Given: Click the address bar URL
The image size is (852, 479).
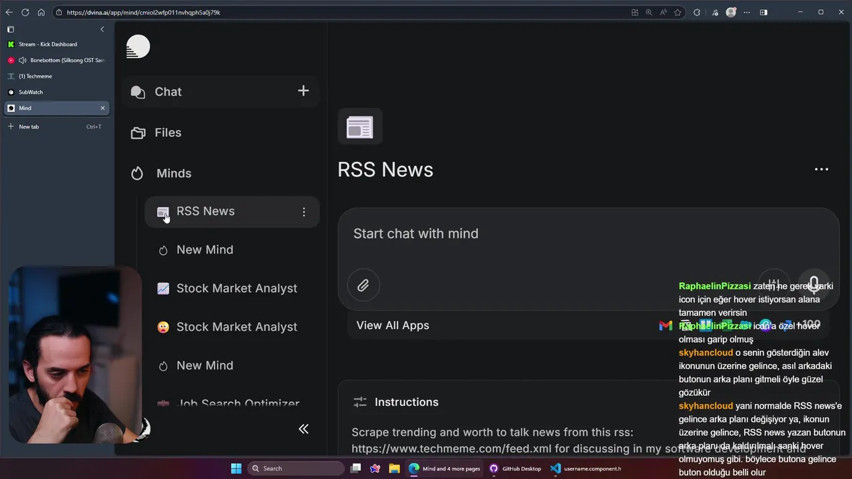Looking at the screenshot, I should pos(143,12).
